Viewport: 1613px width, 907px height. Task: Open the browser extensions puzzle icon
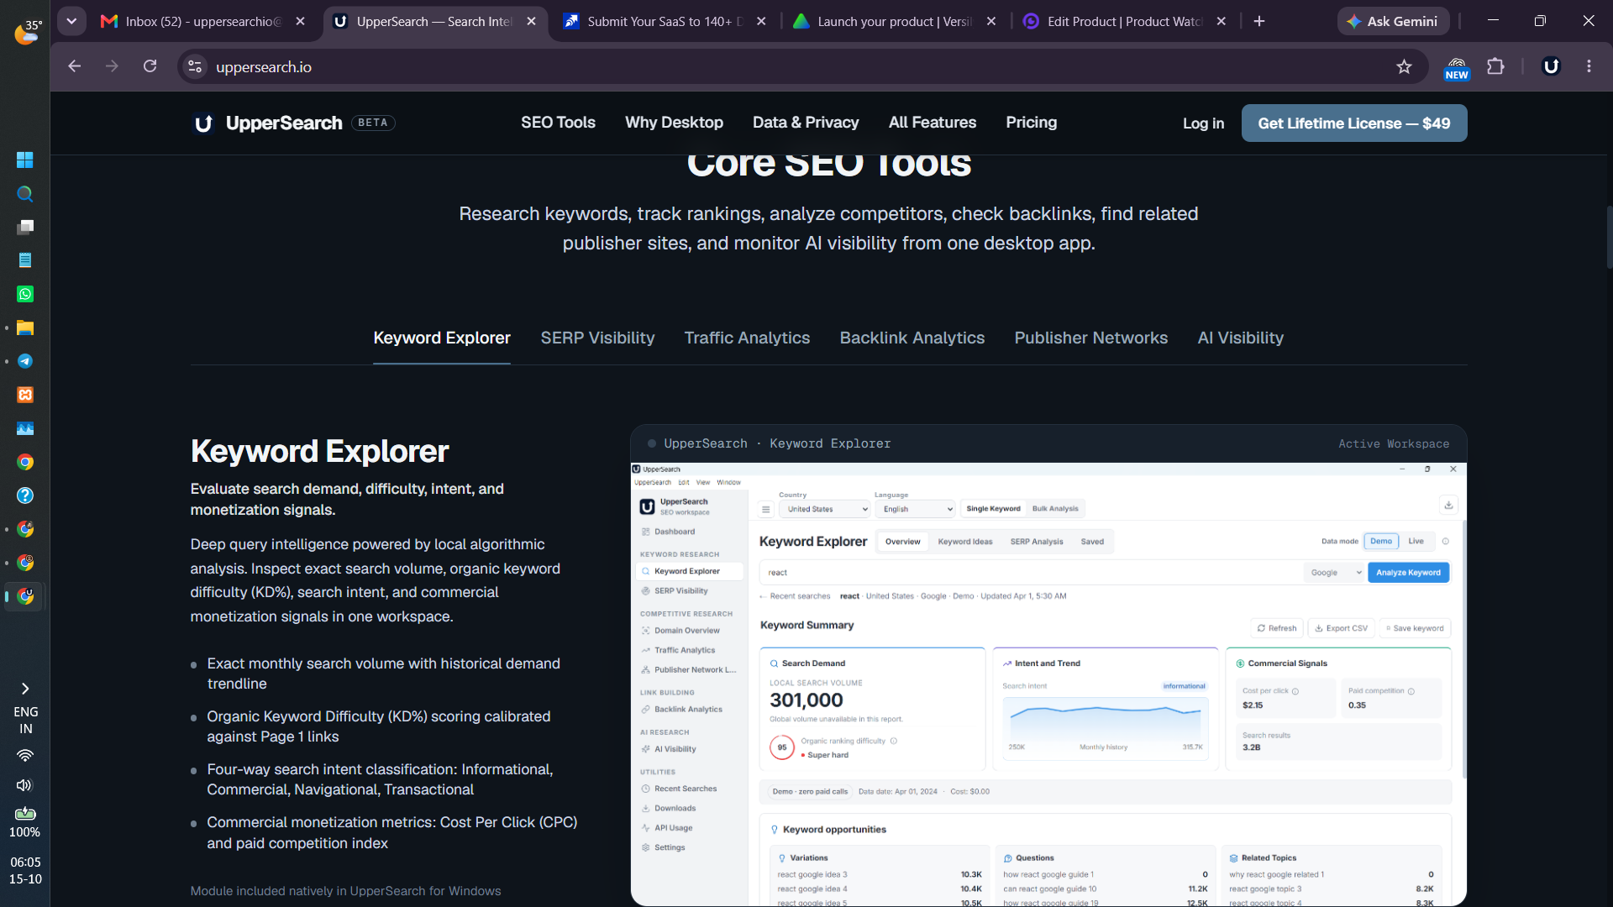point(1495,66)
